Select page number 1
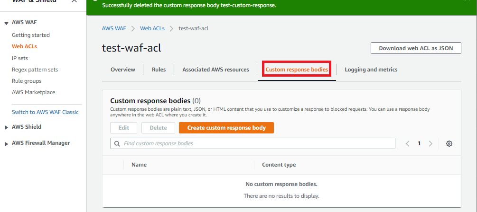 (x=419, y=144)
